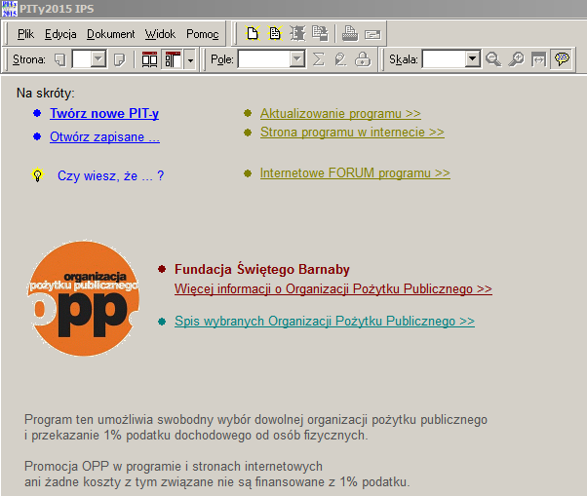The image size is (587, 496).
Task: Go to previous page icon beside Strona
Action: point(59,59)
